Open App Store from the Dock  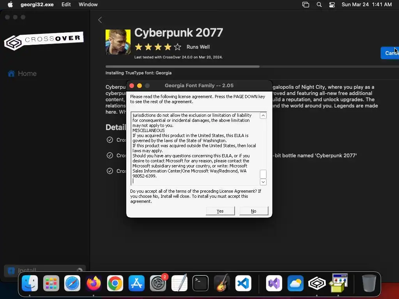pos(136,283)
